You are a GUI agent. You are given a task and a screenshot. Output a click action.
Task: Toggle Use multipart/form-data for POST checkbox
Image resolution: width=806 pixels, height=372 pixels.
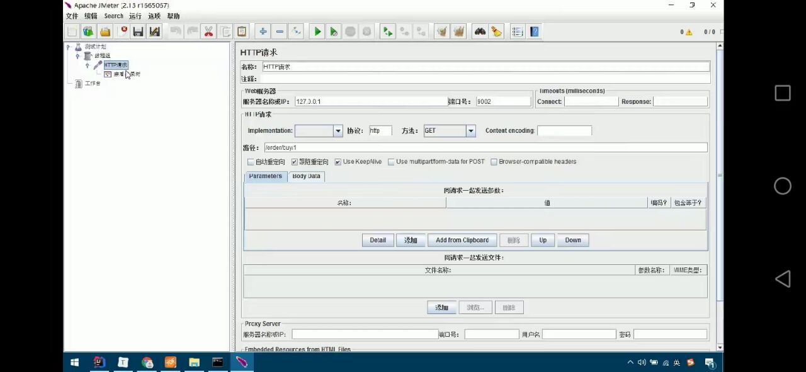coord(391,162)
